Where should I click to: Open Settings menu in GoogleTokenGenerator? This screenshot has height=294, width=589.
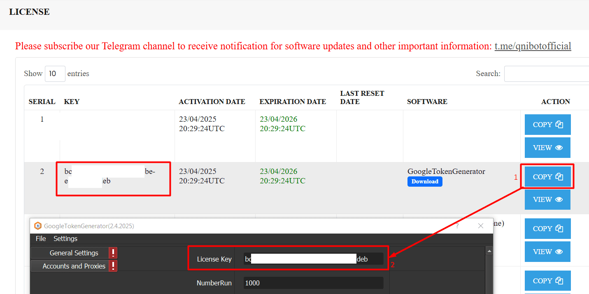(65, 238)
